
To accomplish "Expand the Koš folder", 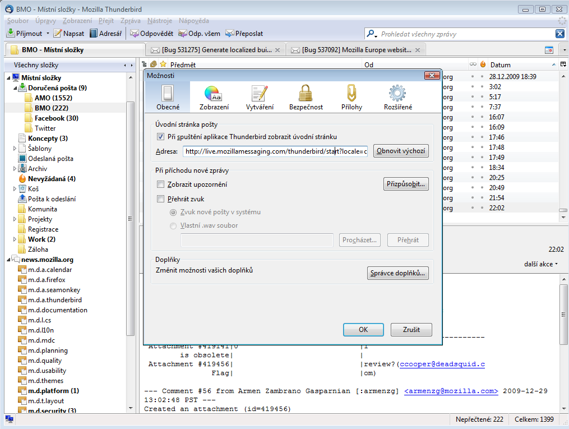I will 15,189.
